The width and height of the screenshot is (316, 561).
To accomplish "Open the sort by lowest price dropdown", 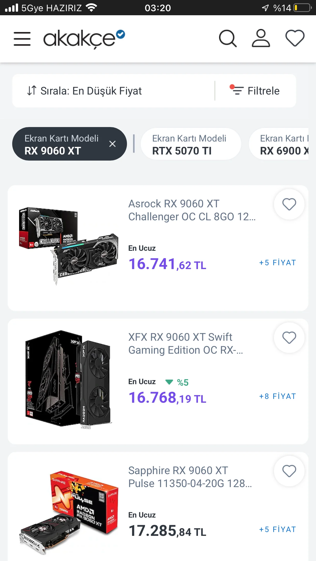I will point(85,91).
